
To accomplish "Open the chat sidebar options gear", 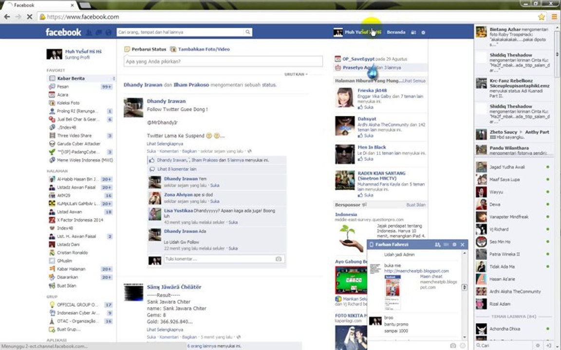I will (x=538, y=346).
